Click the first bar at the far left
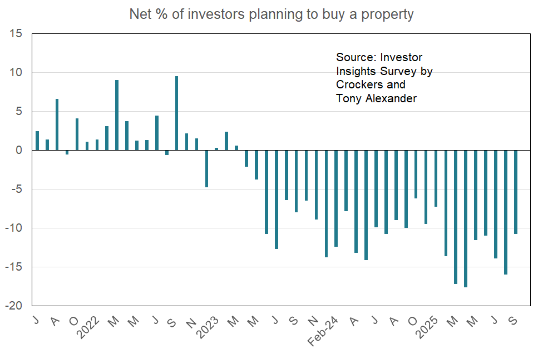Screen dimensions: 543x354 pyautogui.click(x=37, y=141)
